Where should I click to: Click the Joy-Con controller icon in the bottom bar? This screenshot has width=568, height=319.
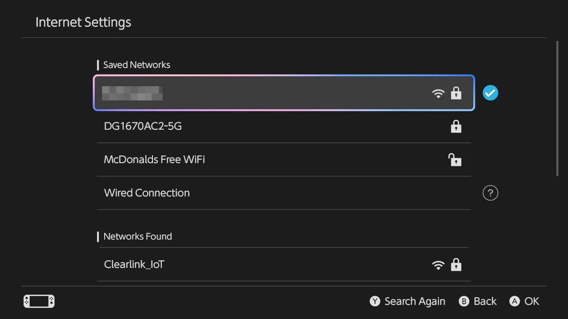[x=38, y=301]
